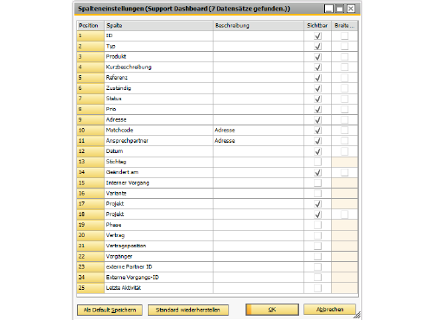434x320 pixels.
Task: Click Beschreibung cell 'Adresse' in Ansprechpartner row
Action: (x=258, y=141)
